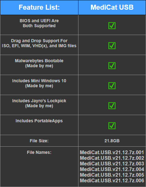The image size is (146, 187).
Task: Click the Mini Windows 10 checkmark
Action: pos(112,86)
